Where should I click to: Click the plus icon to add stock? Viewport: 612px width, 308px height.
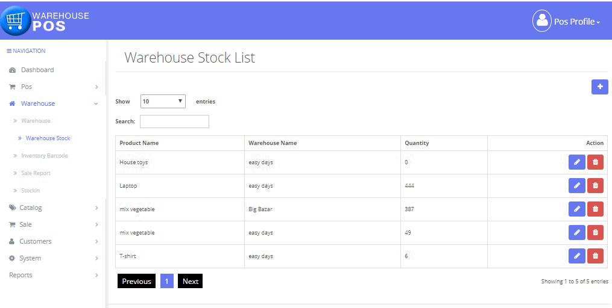(599, 87)
